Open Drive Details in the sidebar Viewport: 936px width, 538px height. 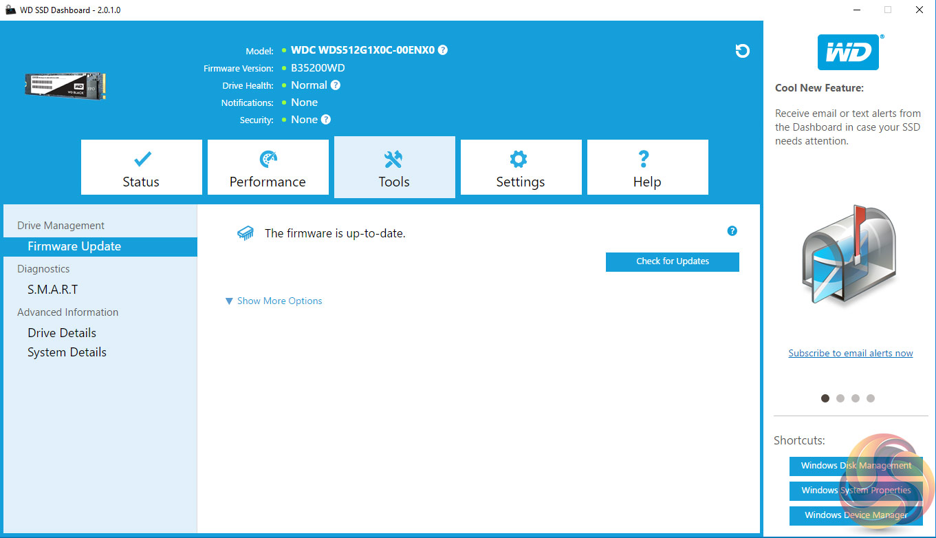[62, 333]
